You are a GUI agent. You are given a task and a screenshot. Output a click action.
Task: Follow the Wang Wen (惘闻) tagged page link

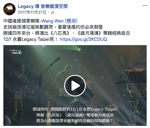[60, 21]
